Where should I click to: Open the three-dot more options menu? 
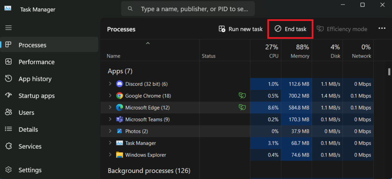click(x=382, y=28)
